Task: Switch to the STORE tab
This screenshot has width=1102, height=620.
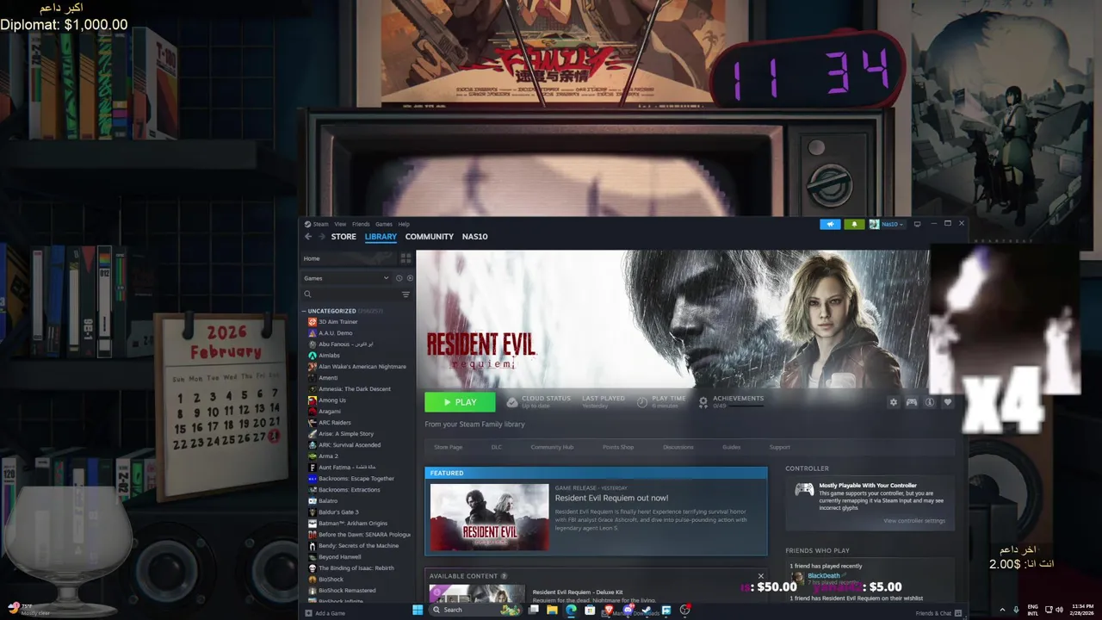Action: coord(344,237)
